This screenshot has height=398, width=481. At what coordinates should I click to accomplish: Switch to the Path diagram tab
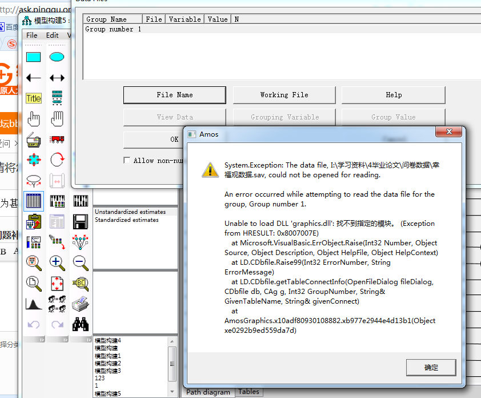[x=208, y=392]
